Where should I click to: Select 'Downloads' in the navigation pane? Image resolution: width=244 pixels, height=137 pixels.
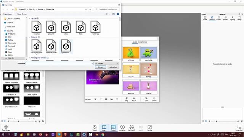[11, 46]
